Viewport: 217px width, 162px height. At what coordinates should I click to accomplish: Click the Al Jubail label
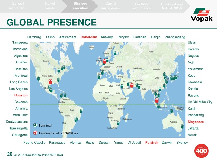(x=134, y=143)
